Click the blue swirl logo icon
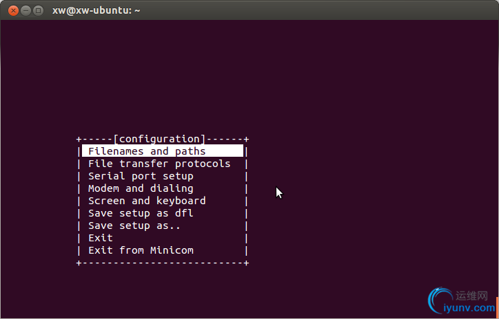The image size is (499, 319). coord(440,300)
